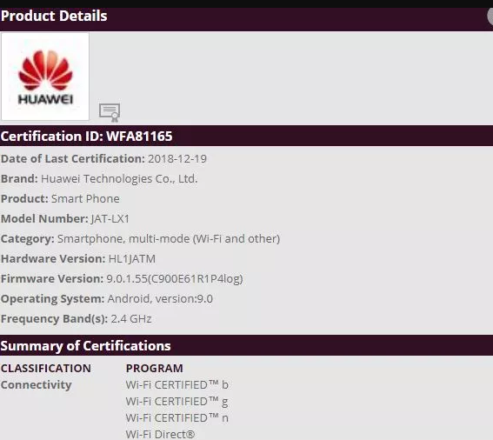Image resolution: width=493 pixels, height=440 pixels.
Task: Click the CLASSIFICATION column header
Action: (46, 369)
